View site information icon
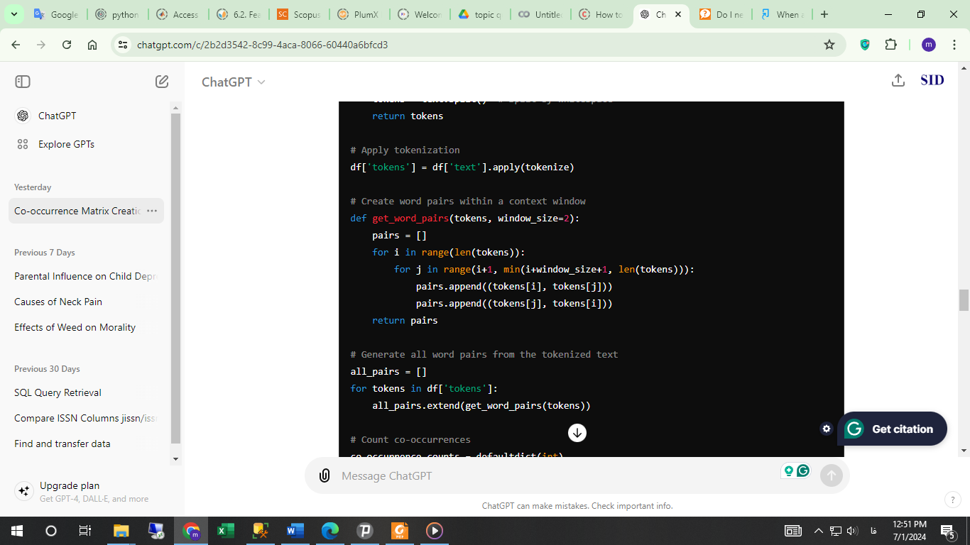This screenshot has height=545, width=970. pos(123,45)
